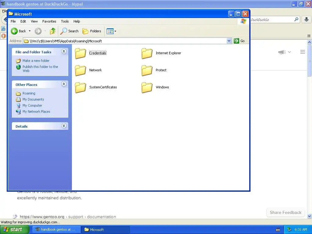
Task: Select the Credentials folder icon
Action: pyautogui.click(x=80, y=53)
